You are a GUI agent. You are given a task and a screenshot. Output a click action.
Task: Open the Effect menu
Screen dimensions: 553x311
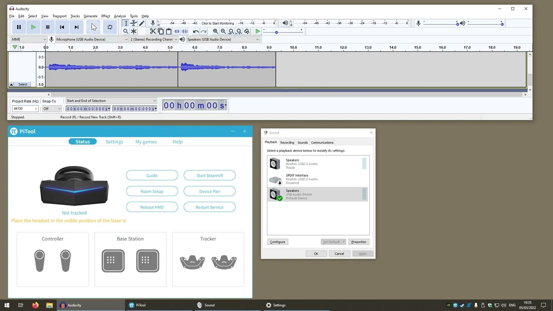(105, 16)
